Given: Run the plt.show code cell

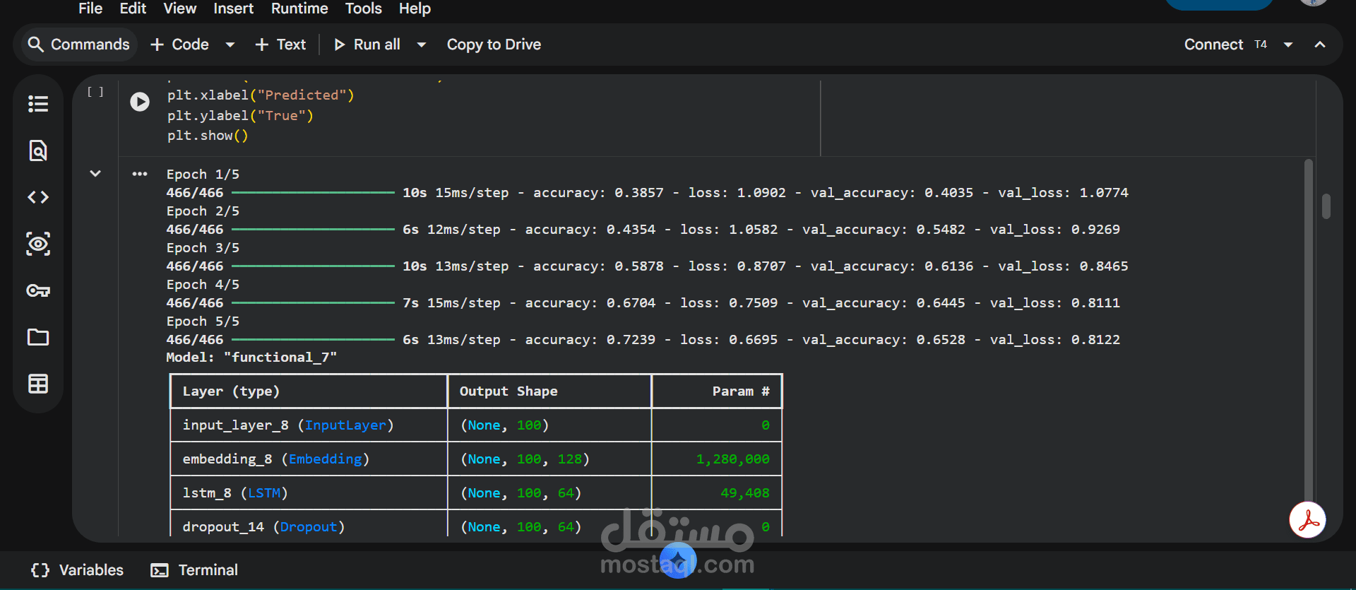Looking at the screenshot, I should [140, 102].
